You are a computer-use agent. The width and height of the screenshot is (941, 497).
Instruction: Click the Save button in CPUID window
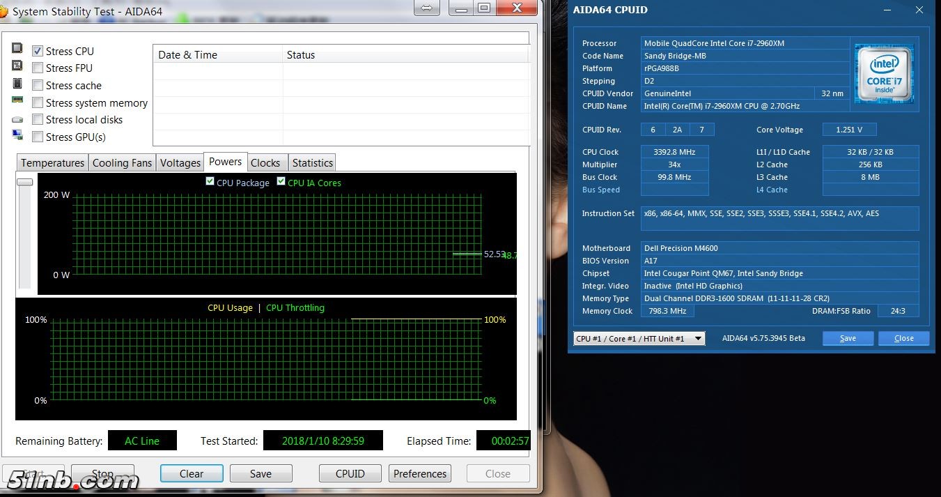tap(848, 339)
